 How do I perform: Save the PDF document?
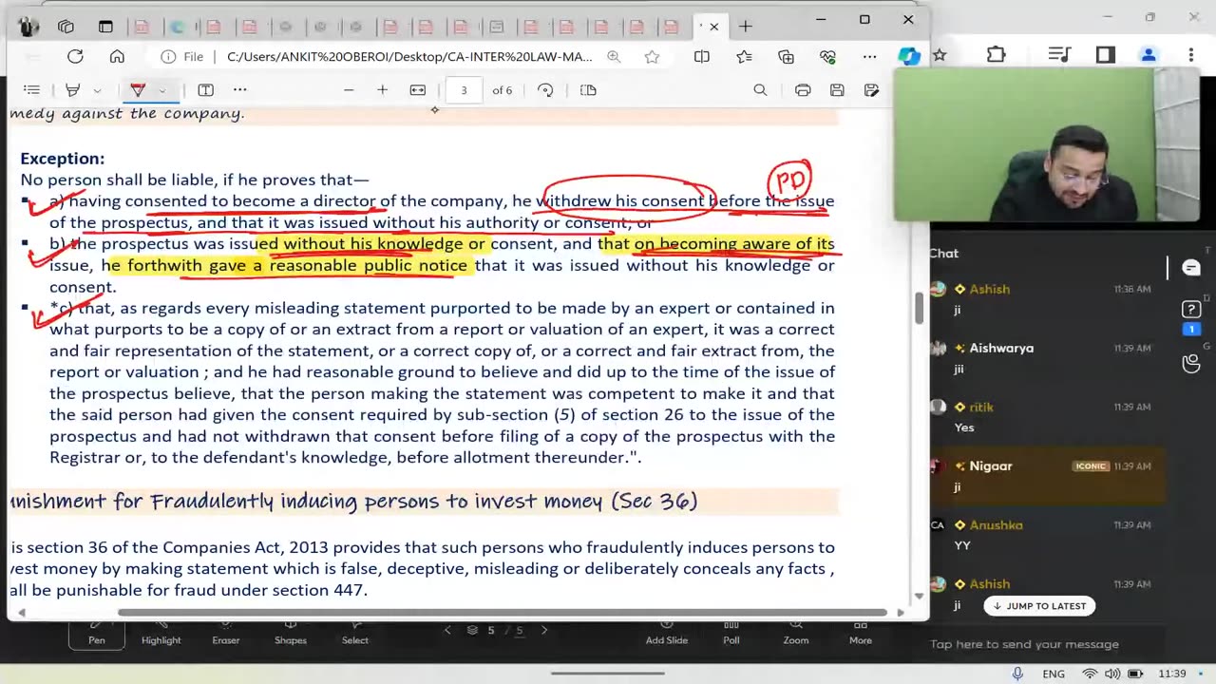(x=837, y=90)
